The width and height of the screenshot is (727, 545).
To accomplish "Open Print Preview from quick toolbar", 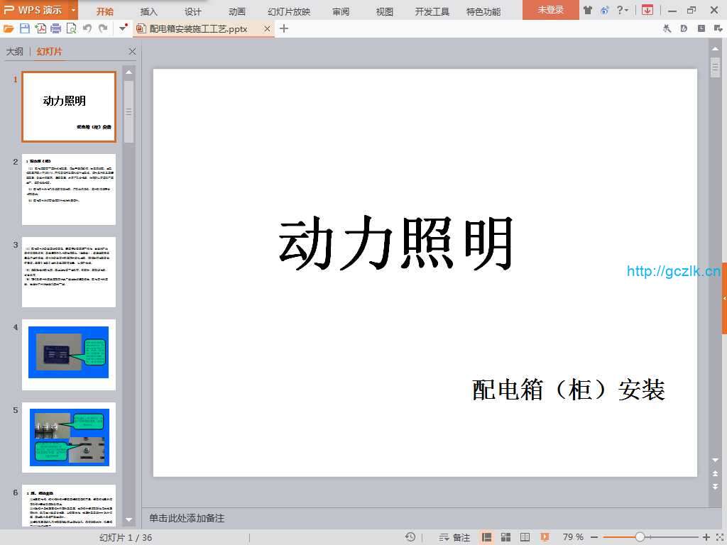I will pyautogui.click(x=71, y=28).
